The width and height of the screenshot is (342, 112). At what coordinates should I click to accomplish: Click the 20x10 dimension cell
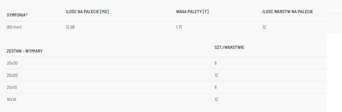click(12, 87)
